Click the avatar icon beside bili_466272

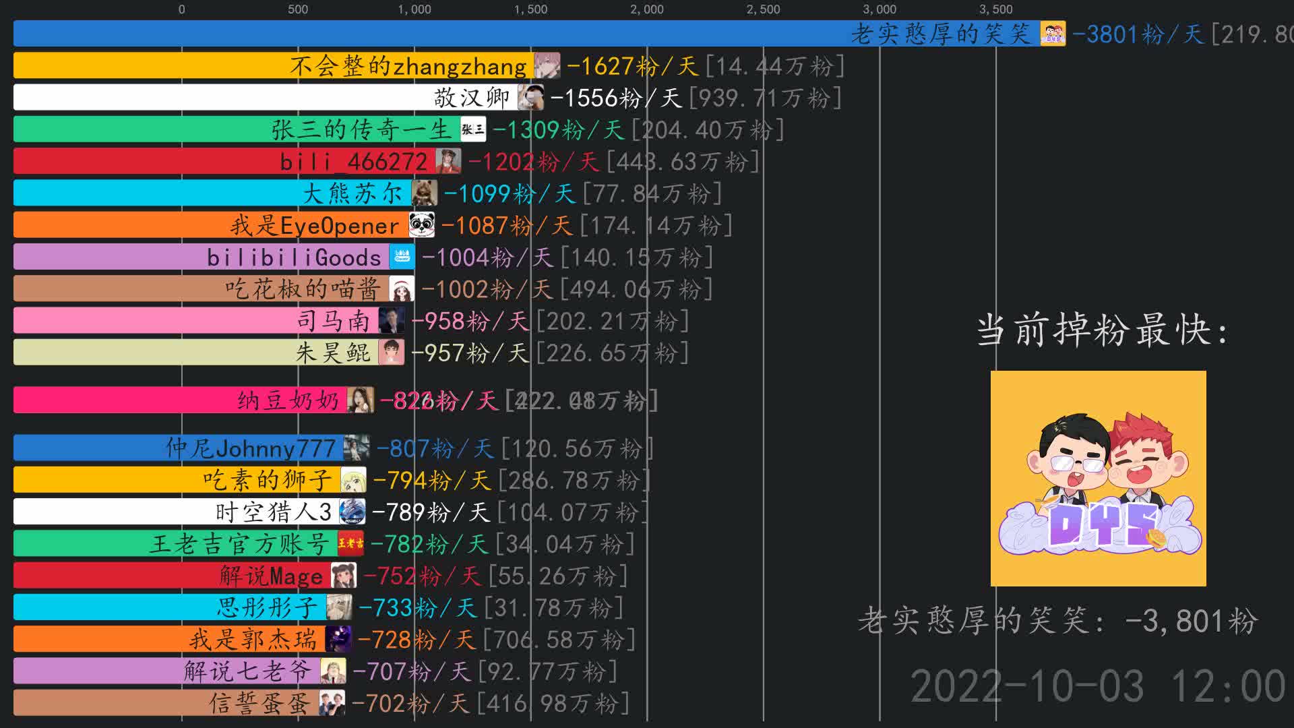point(448,161)
